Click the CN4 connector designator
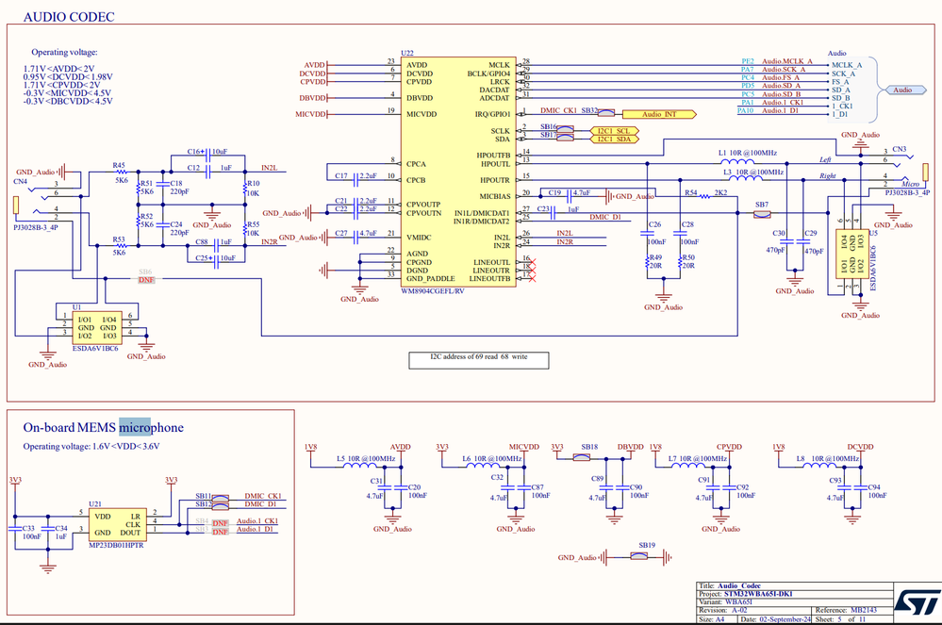This screenshot has height=625, width=942. pos(20,181)
